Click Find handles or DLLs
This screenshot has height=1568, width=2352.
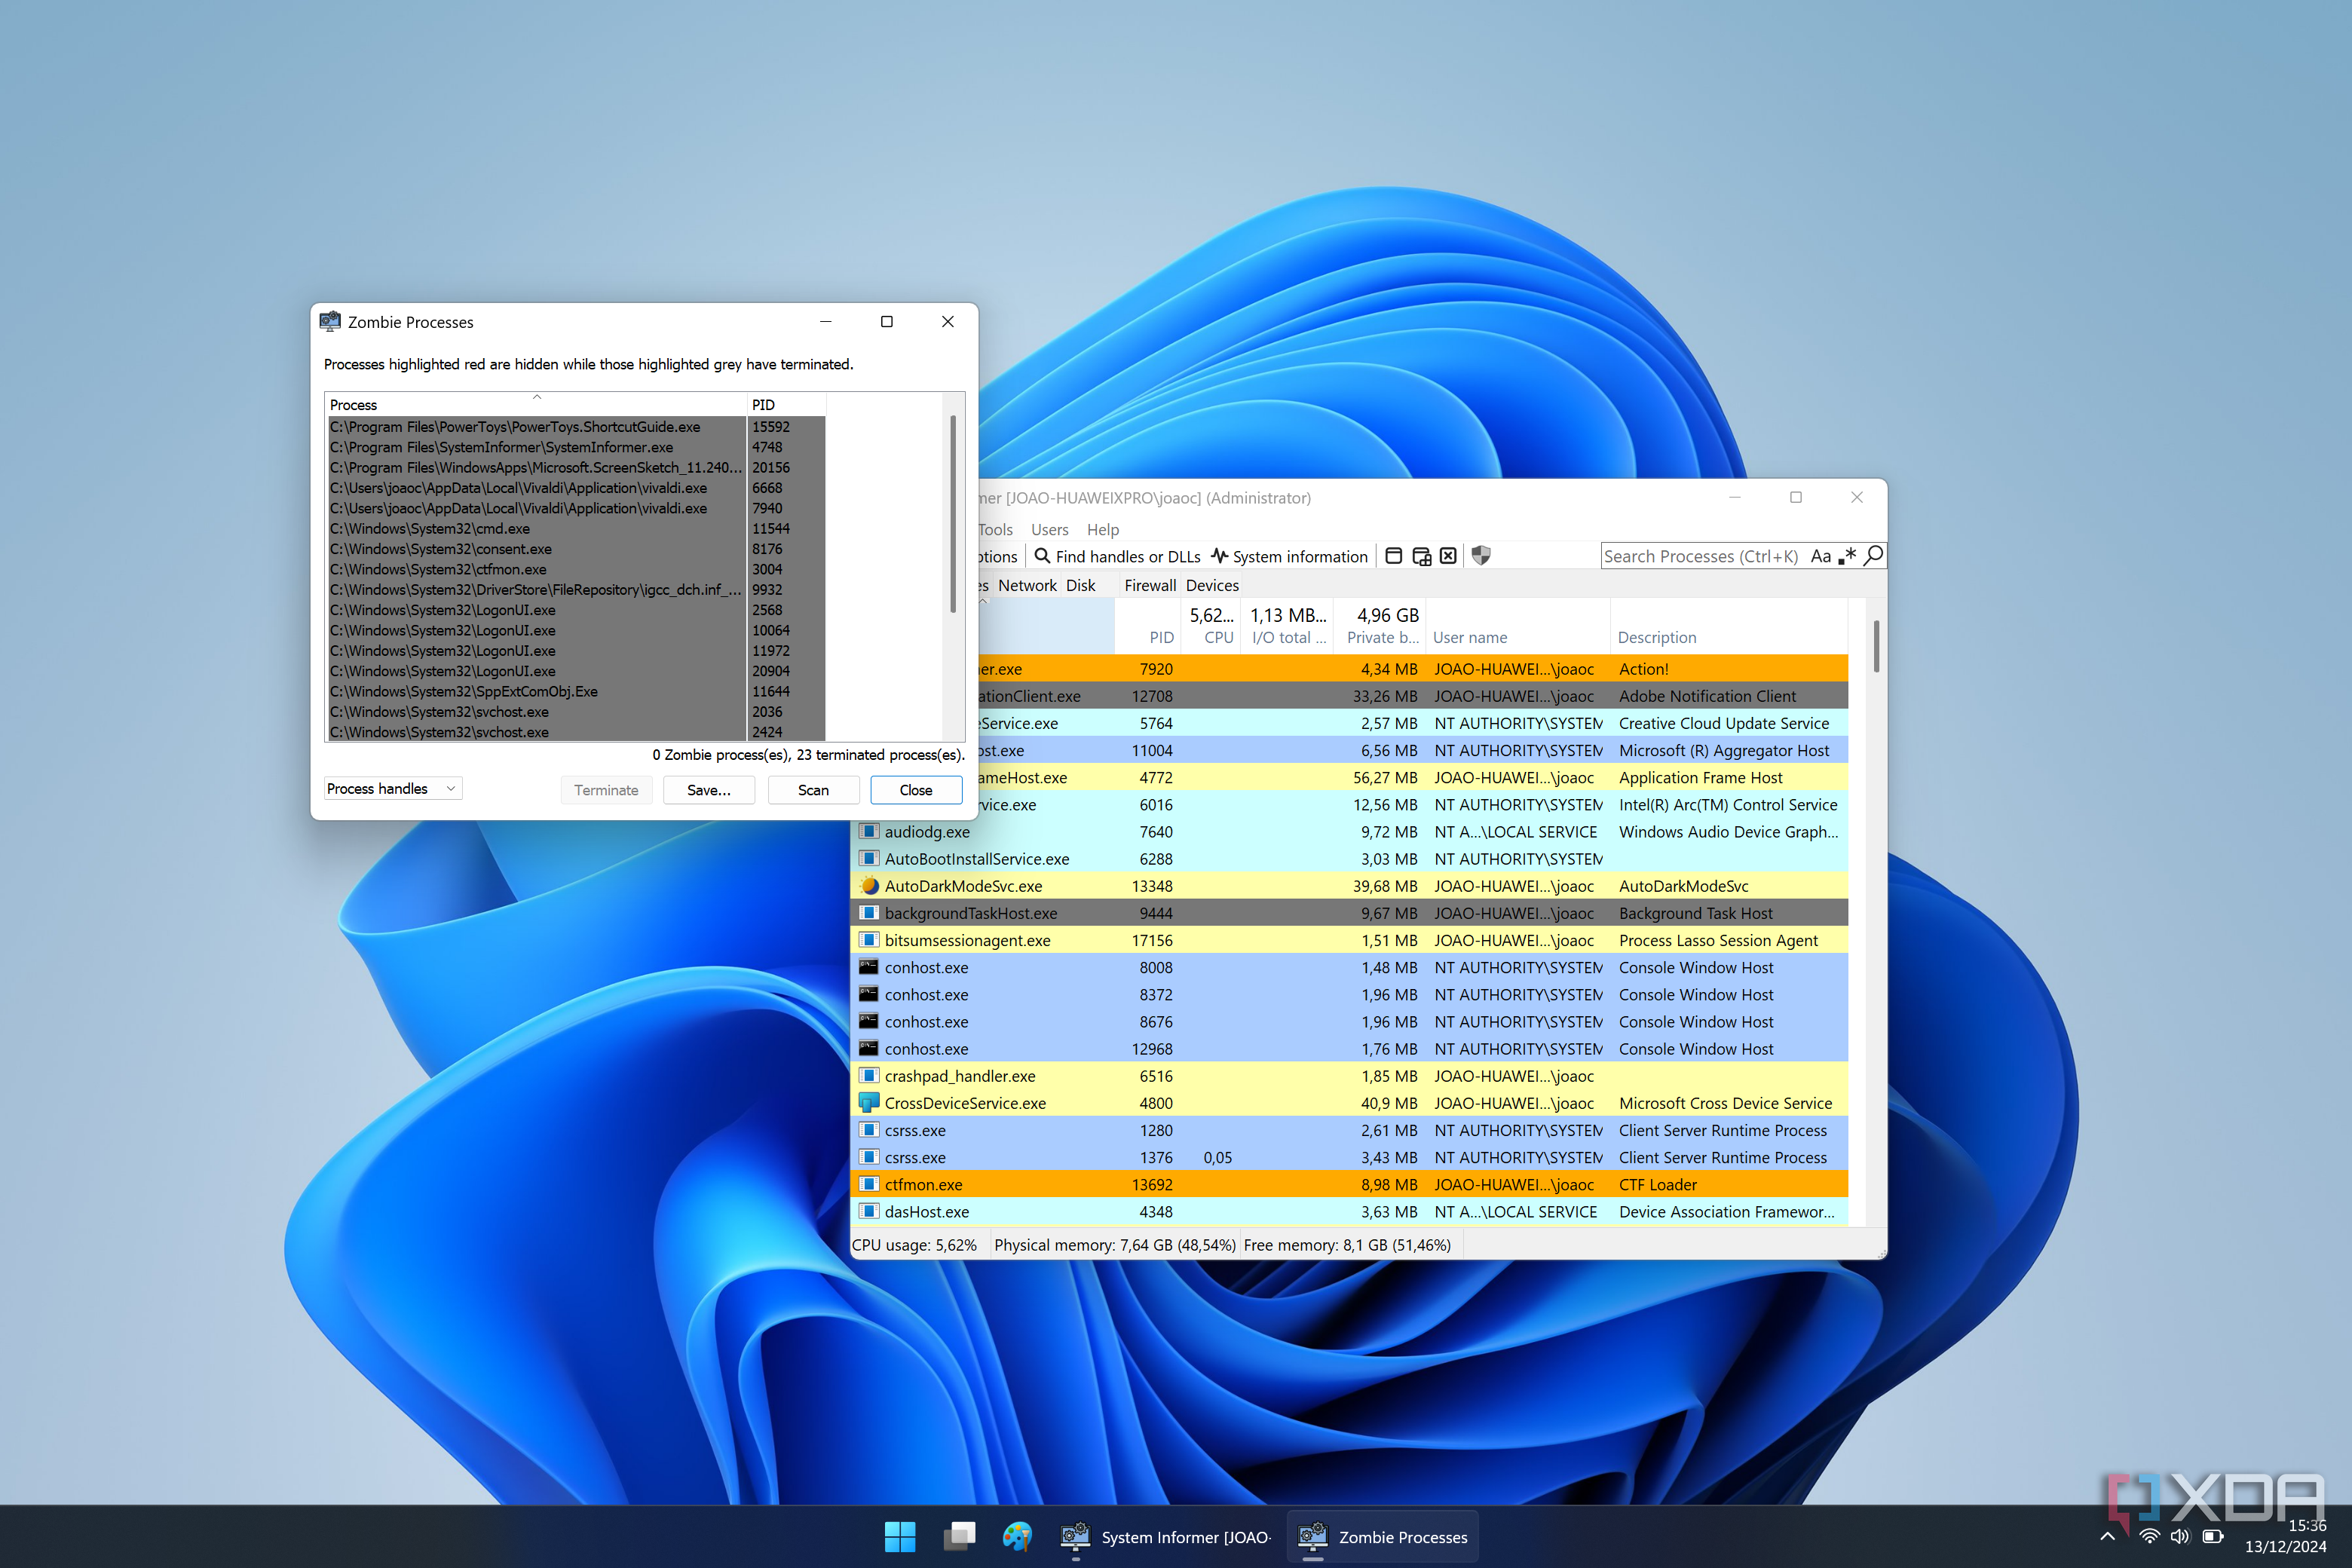coord(1117,556)
